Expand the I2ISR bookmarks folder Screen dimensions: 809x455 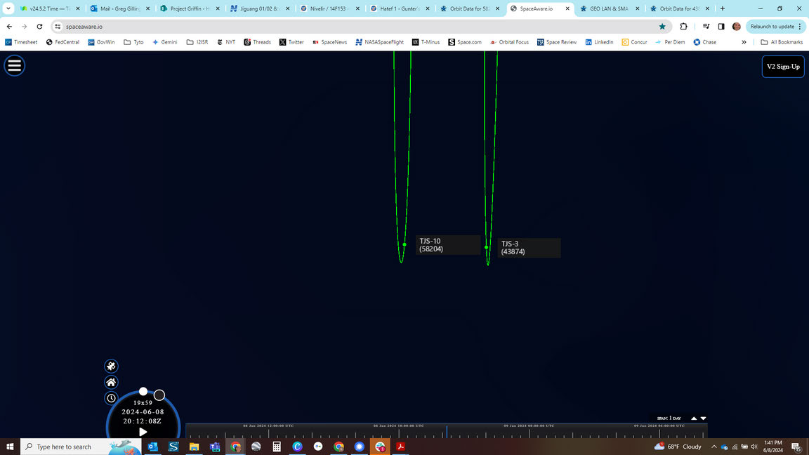pyautogui.click(x=197, y=42)
